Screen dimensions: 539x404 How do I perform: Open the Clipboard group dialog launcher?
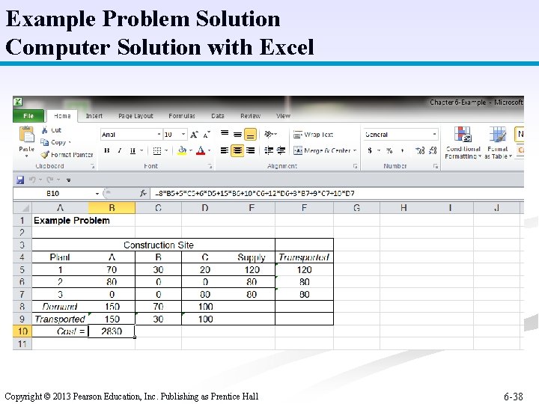pos(93,166)
